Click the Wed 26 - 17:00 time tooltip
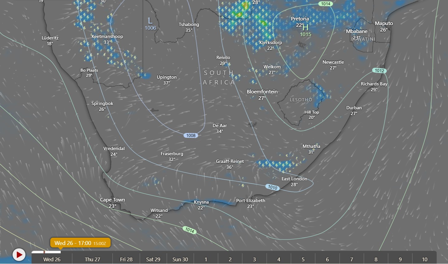The image size is (448, 264). pyautogui.click(x=80, y=243)
